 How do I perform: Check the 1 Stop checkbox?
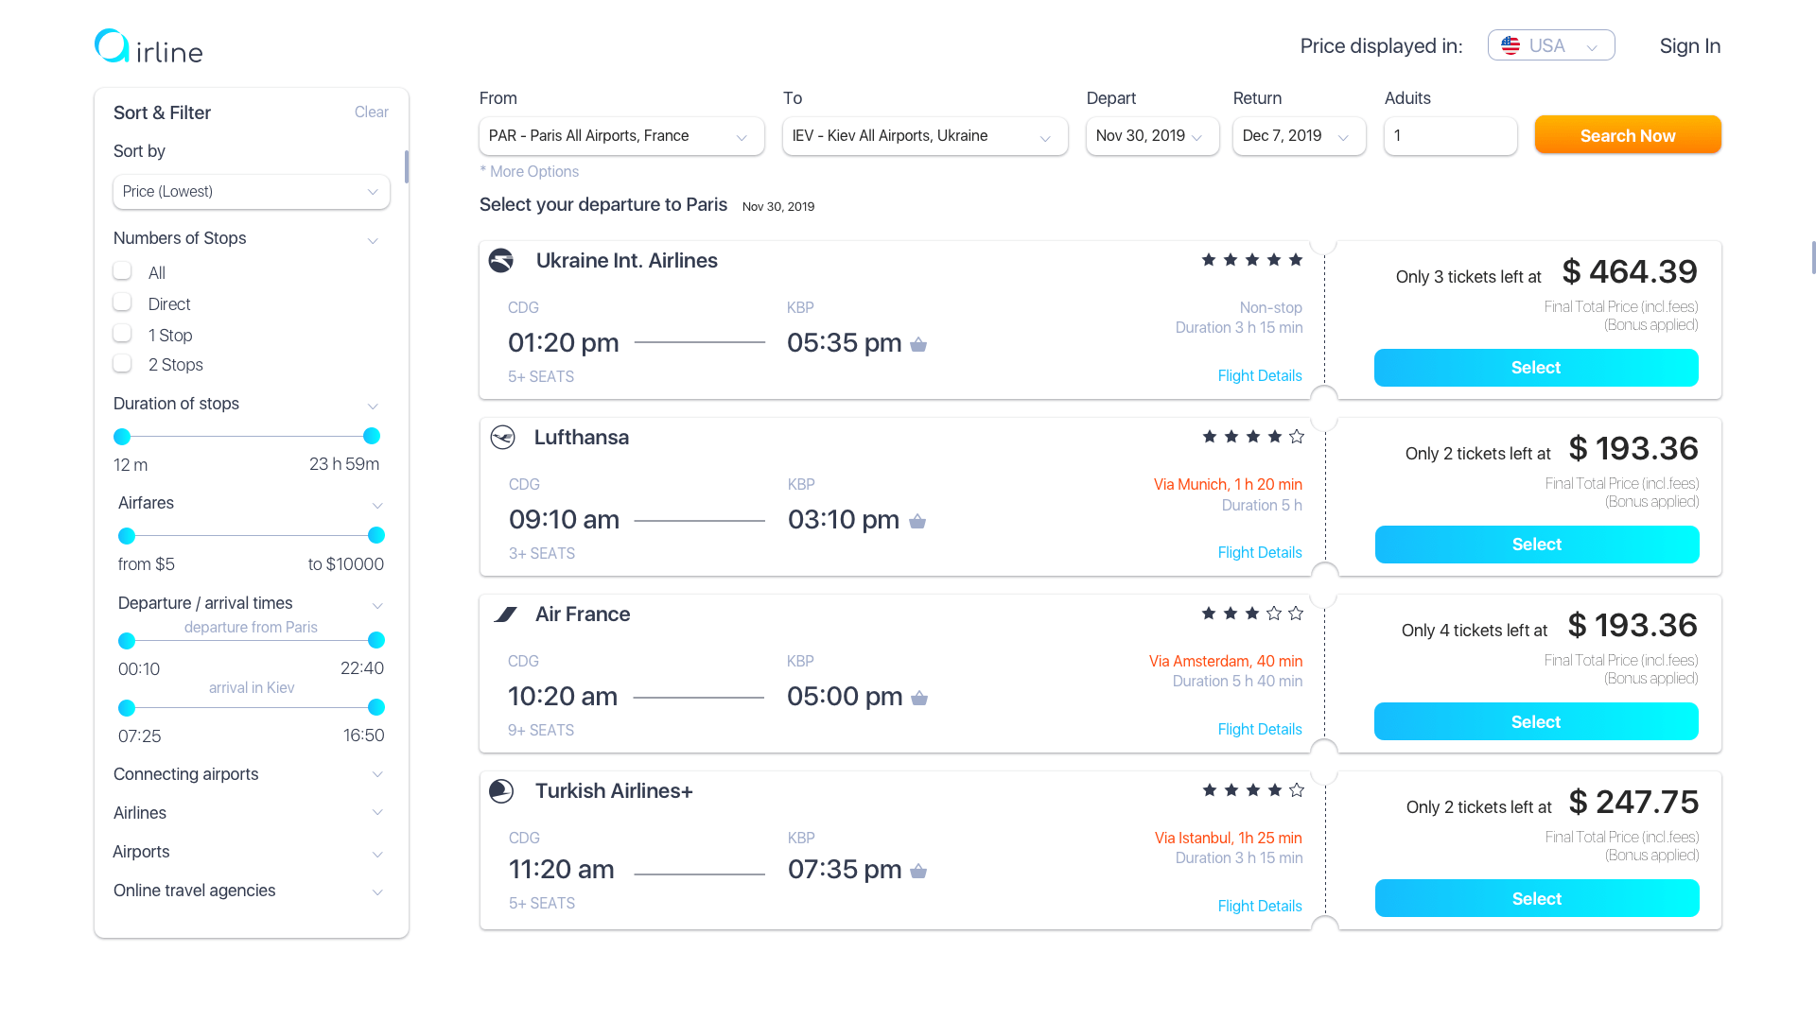tap(122, 334)
